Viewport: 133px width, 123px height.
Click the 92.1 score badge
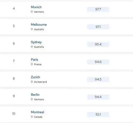98,114
